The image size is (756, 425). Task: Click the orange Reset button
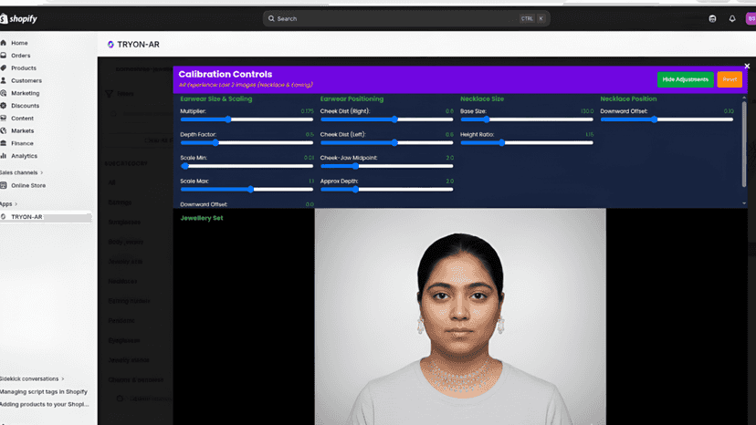pos(730,79)
